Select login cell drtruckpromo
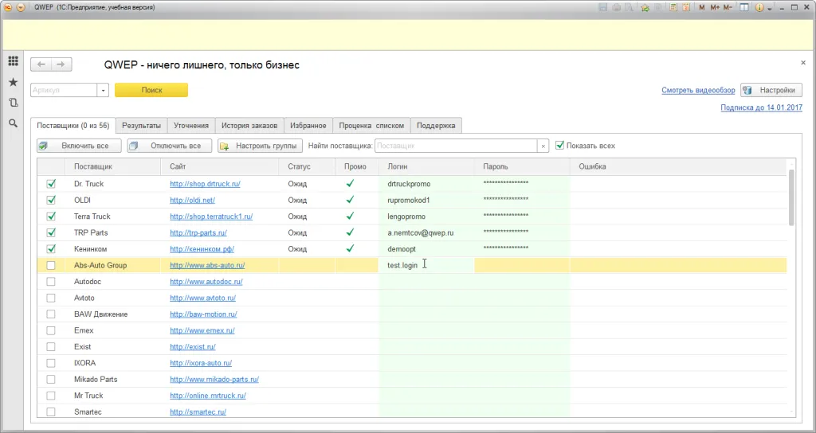 (x=426, y=184)
